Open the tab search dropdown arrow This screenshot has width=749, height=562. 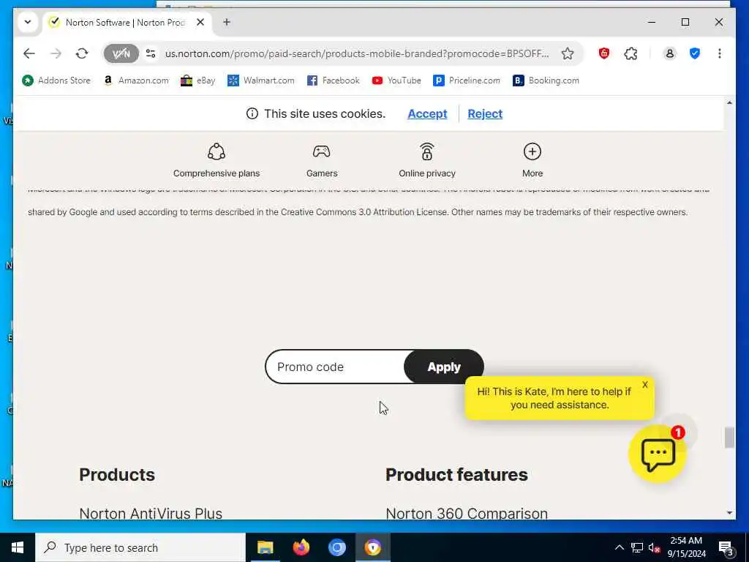28,22
